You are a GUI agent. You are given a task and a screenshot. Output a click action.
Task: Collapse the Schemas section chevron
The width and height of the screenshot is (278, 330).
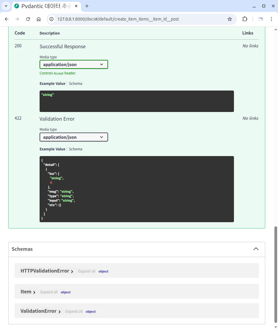[x=256, y=249]
